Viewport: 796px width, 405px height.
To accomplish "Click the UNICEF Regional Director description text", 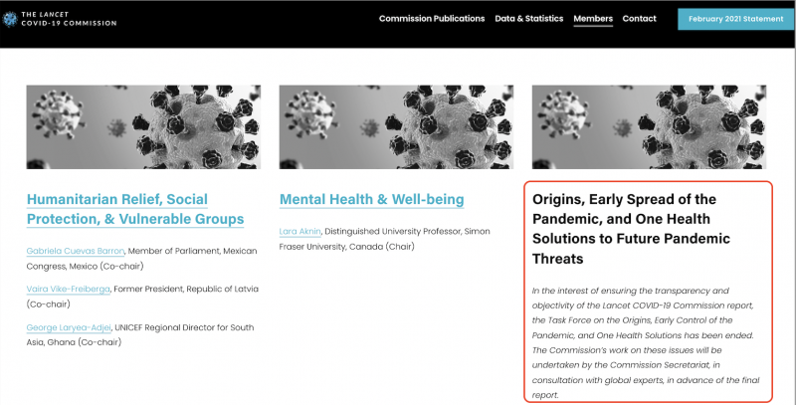I will (189, 327).
